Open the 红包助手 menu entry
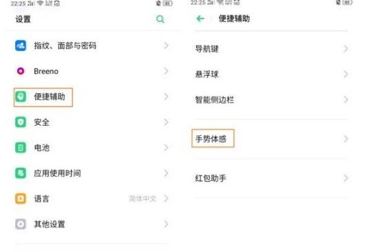 coord(272,178)
